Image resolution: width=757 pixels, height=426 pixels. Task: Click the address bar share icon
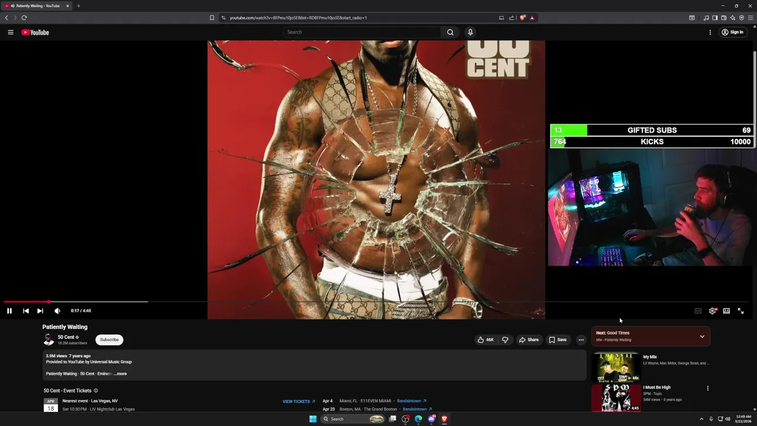[x=512, y=18]
